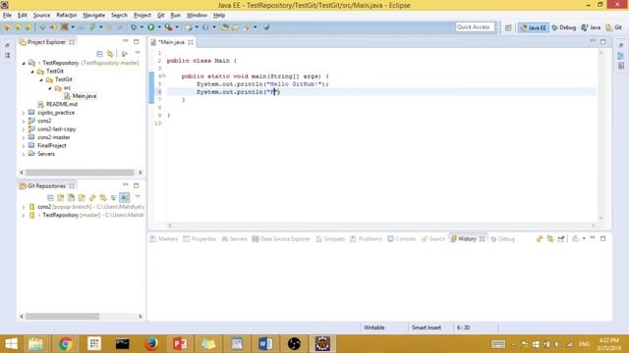The width and height of the screenshot is (629, 353).
Task: Click Project Explorer horizontal scrollbar
Action: (x=81, y=173)
